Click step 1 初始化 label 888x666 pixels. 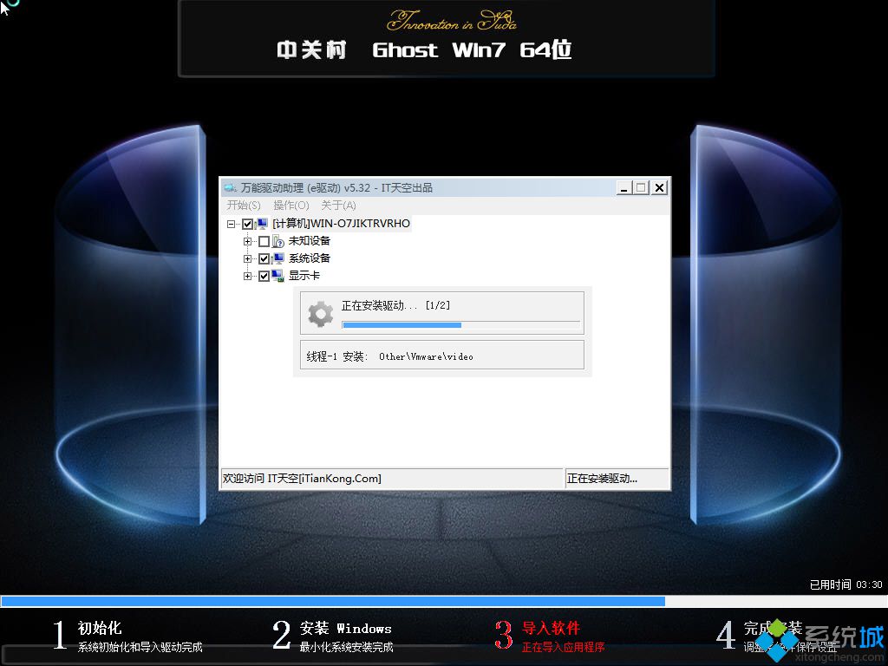click(x=100, y=628)
